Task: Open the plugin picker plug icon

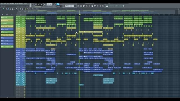Action: click(95, 6)
